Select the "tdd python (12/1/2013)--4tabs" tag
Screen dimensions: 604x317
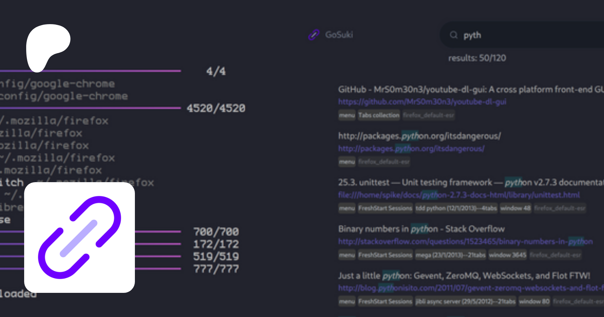[456, 208]
